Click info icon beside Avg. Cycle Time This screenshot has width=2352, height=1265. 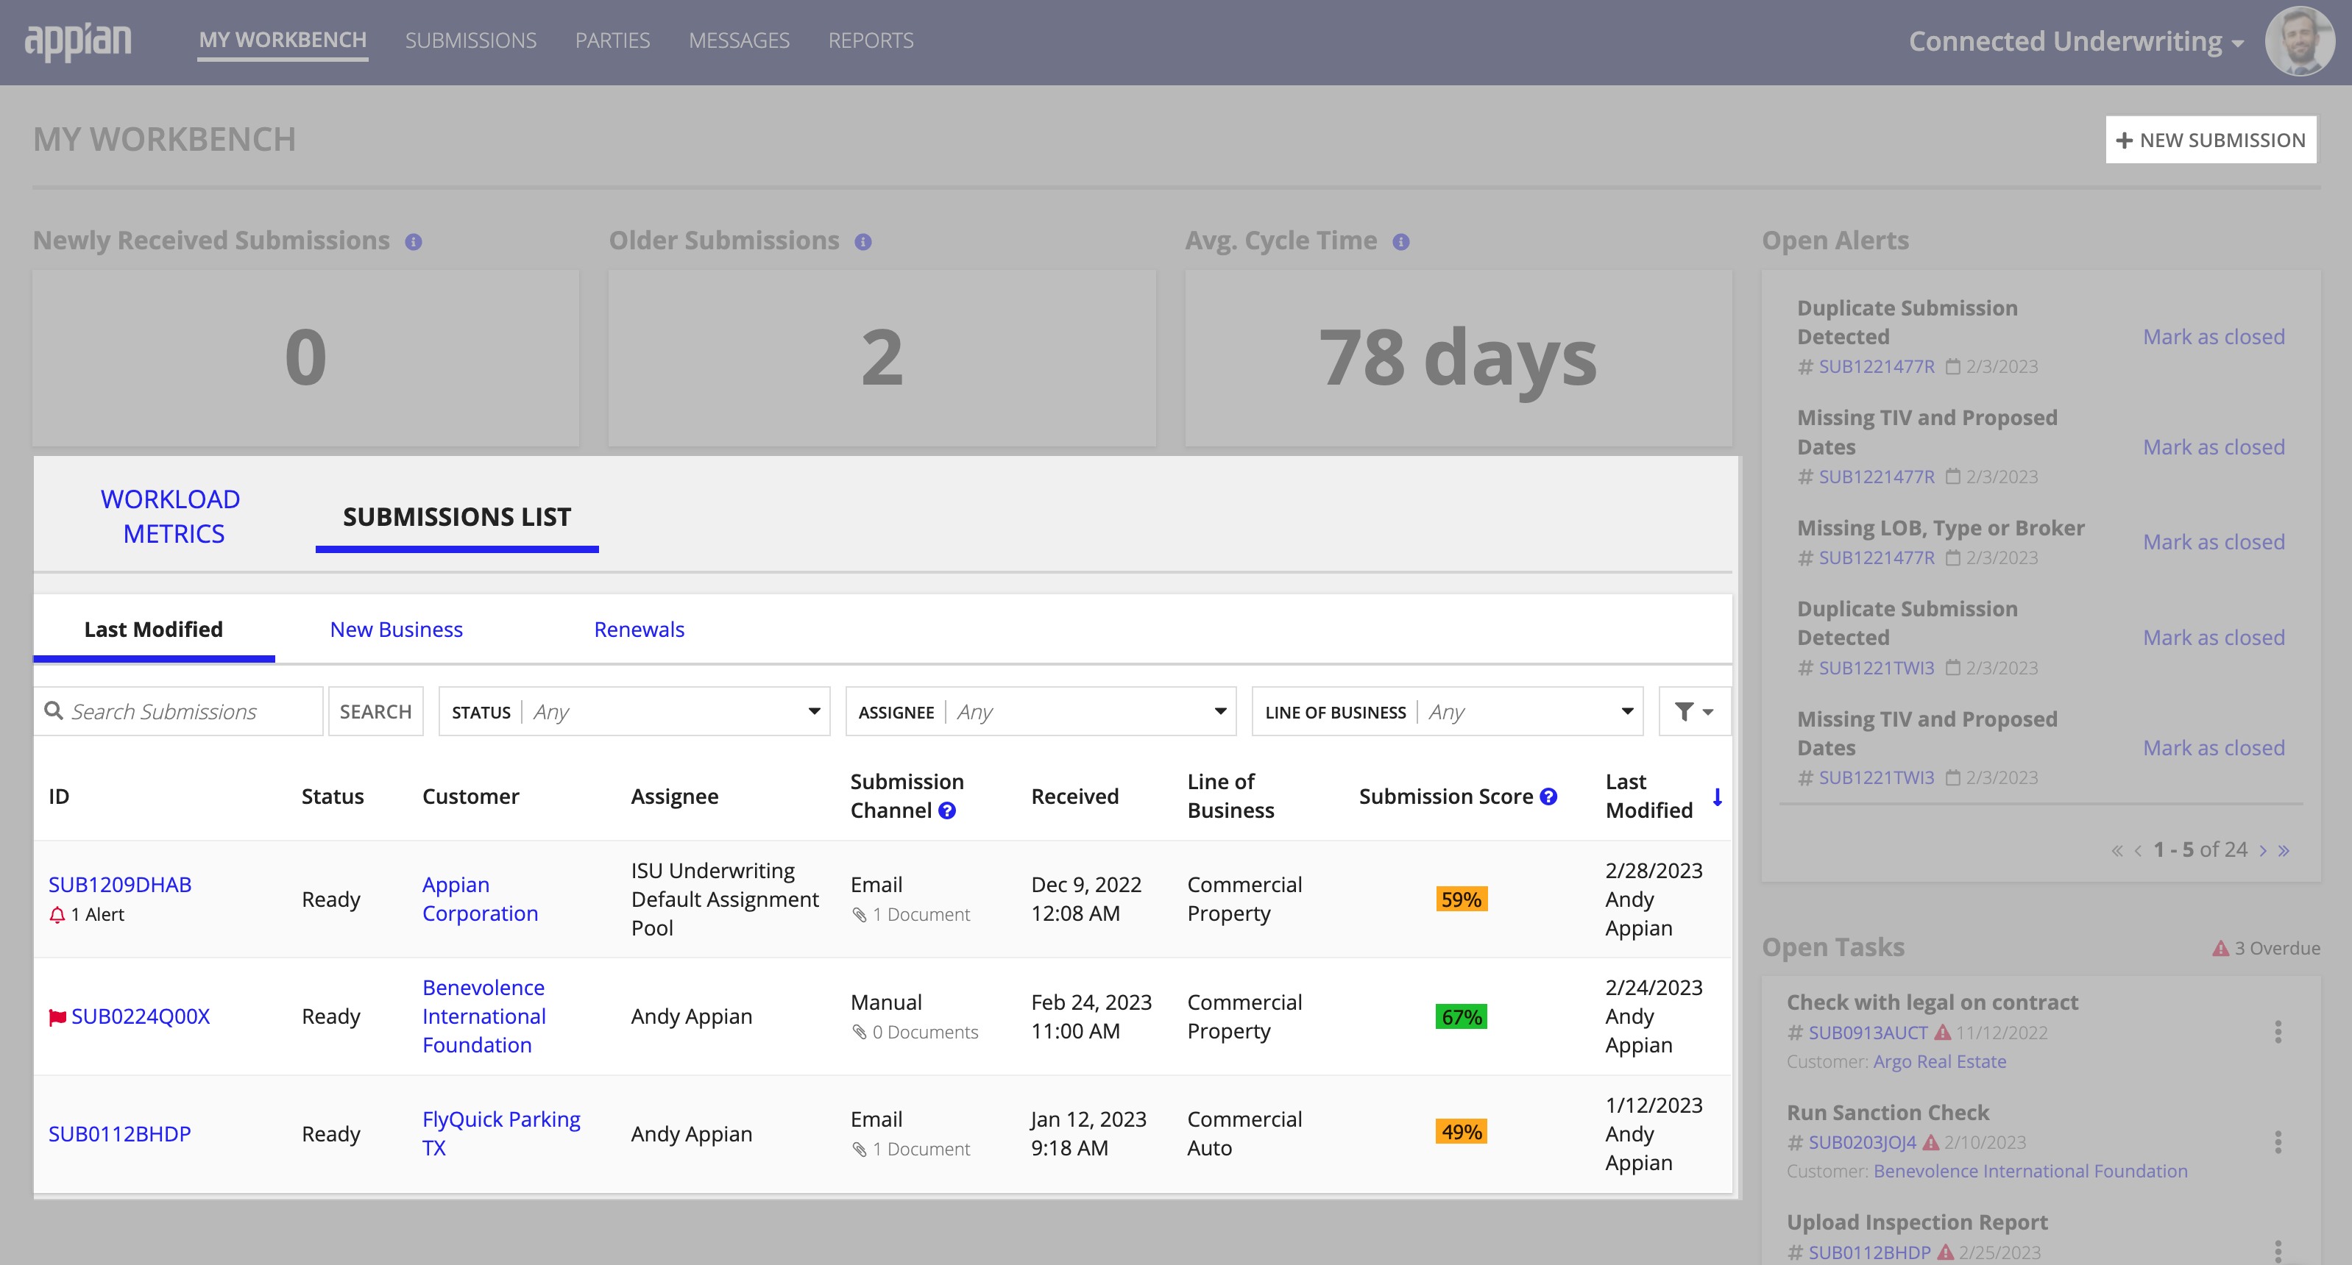[x=1400, y=242]
